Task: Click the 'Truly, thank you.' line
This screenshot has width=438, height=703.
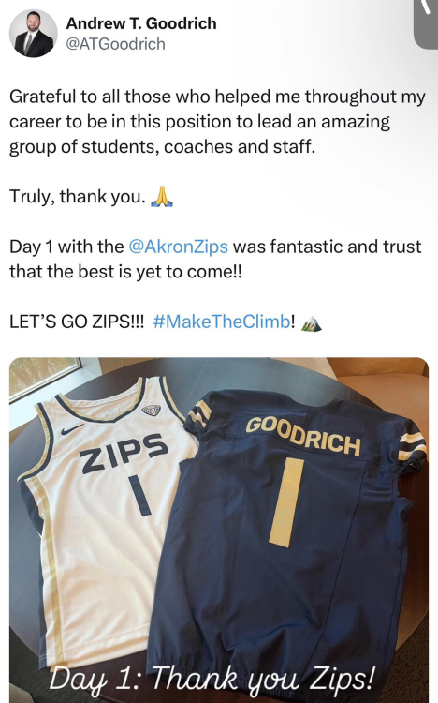Action: click(78, 197)
